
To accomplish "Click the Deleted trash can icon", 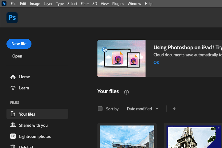I will (13, 146).
